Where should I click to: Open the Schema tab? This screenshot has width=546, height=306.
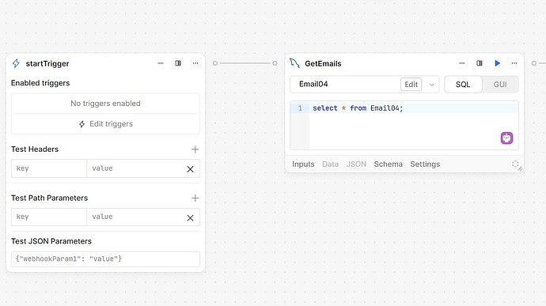[x=389, y=164]
